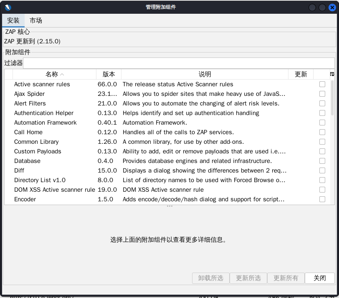
Task: Click the ZAP logo icon in title bar
Action: pos(8,8)
